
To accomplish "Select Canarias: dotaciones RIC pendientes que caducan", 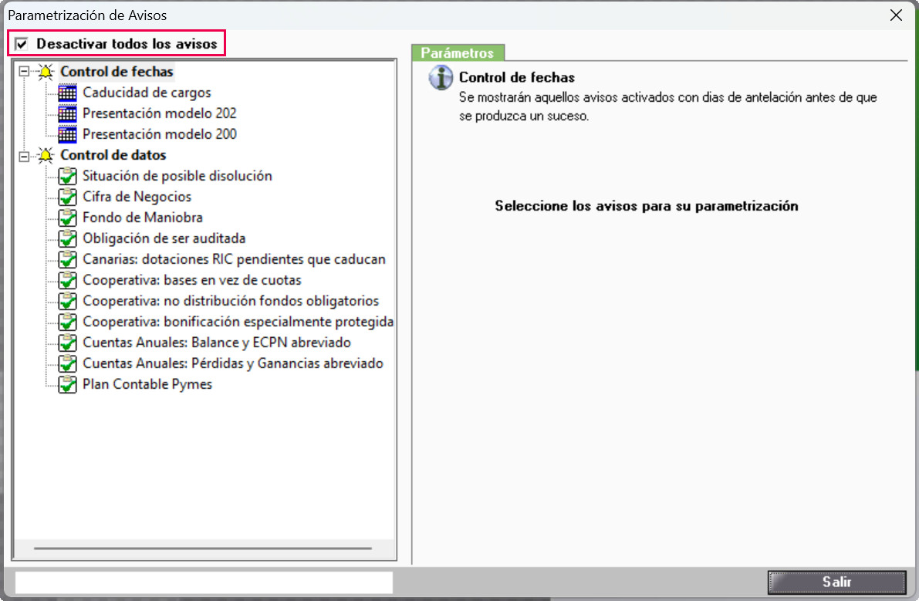I will [234, 259].
